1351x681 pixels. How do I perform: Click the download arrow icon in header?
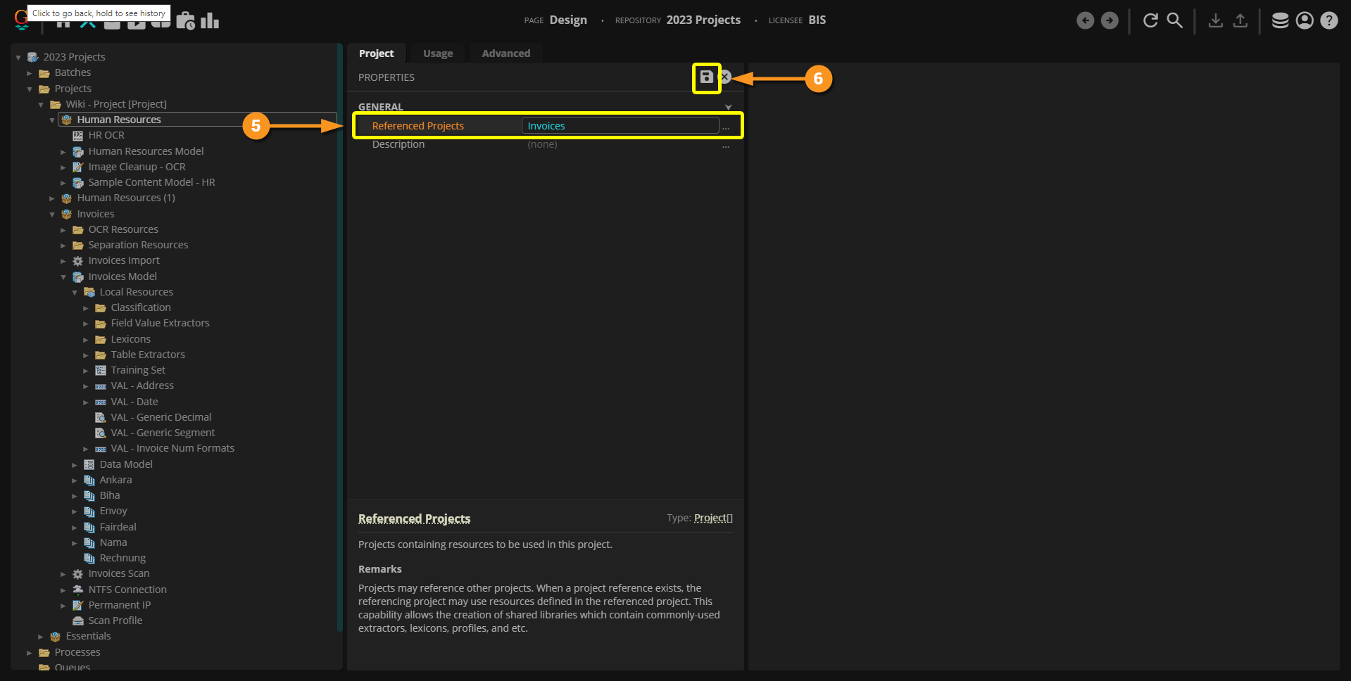click(1216, 20)
